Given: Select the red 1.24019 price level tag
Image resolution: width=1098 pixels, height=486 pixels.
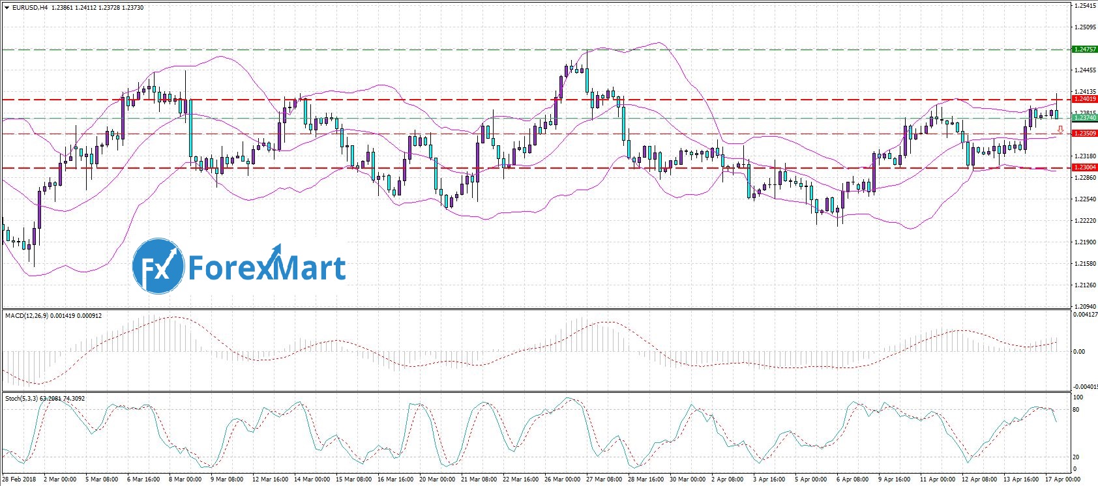Looking at the screenshot, I should tap(1085, 99).
